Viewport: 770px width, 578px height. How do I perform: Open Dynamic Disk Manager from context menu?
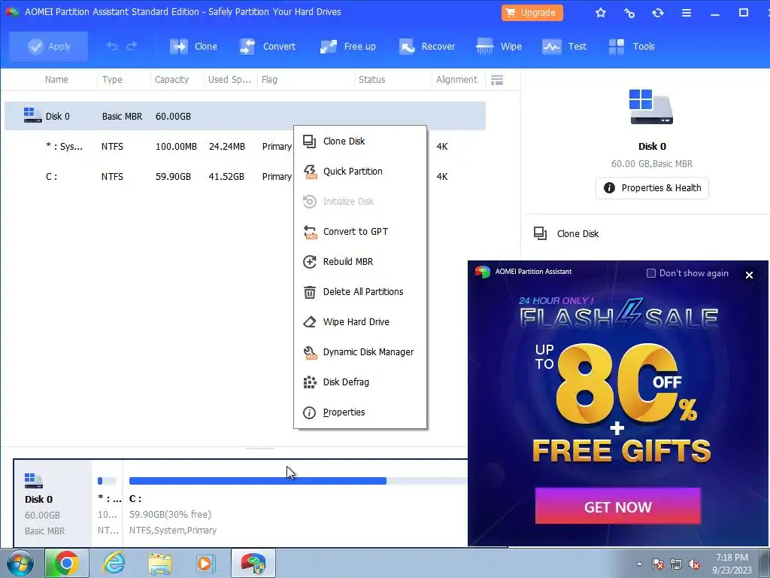pyautogui.click(x=360, y=352)
